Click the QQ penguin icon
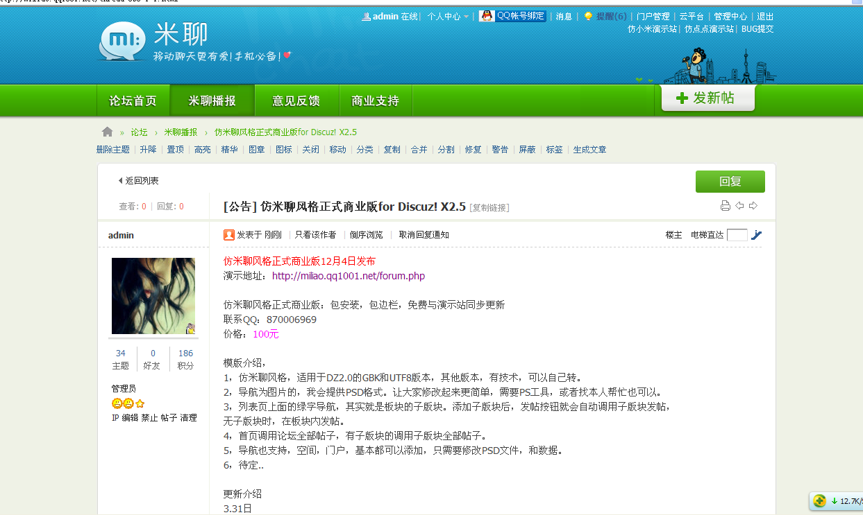863x515 pixels. pos(487,16)
